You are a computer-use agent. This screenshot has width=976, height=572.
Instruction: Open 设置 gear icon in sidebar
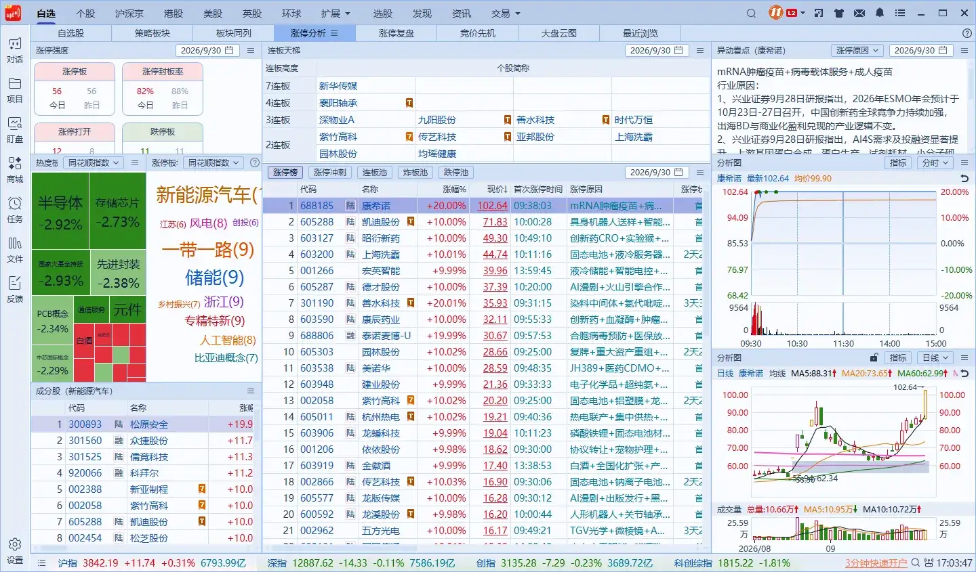point(15,551)
